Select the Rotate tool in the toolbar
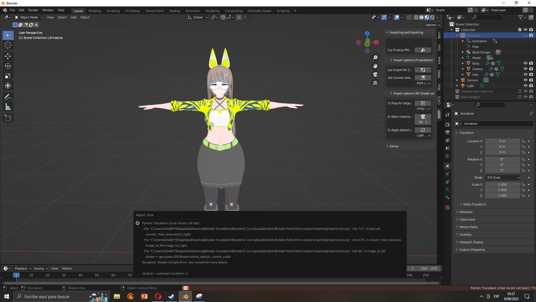The height and width of the screenshot is (302, 536). tap(8, 66)
